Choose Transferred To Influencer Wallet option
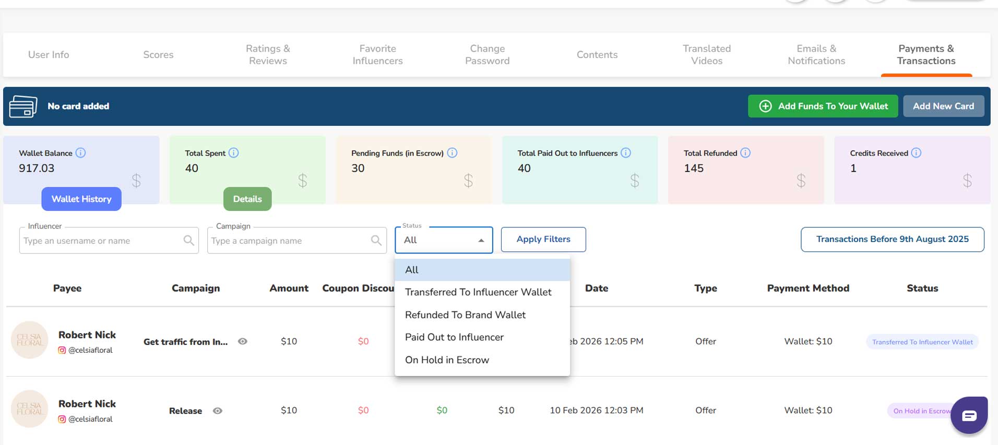This screenshot has width=998, height=445. (482, 292)
